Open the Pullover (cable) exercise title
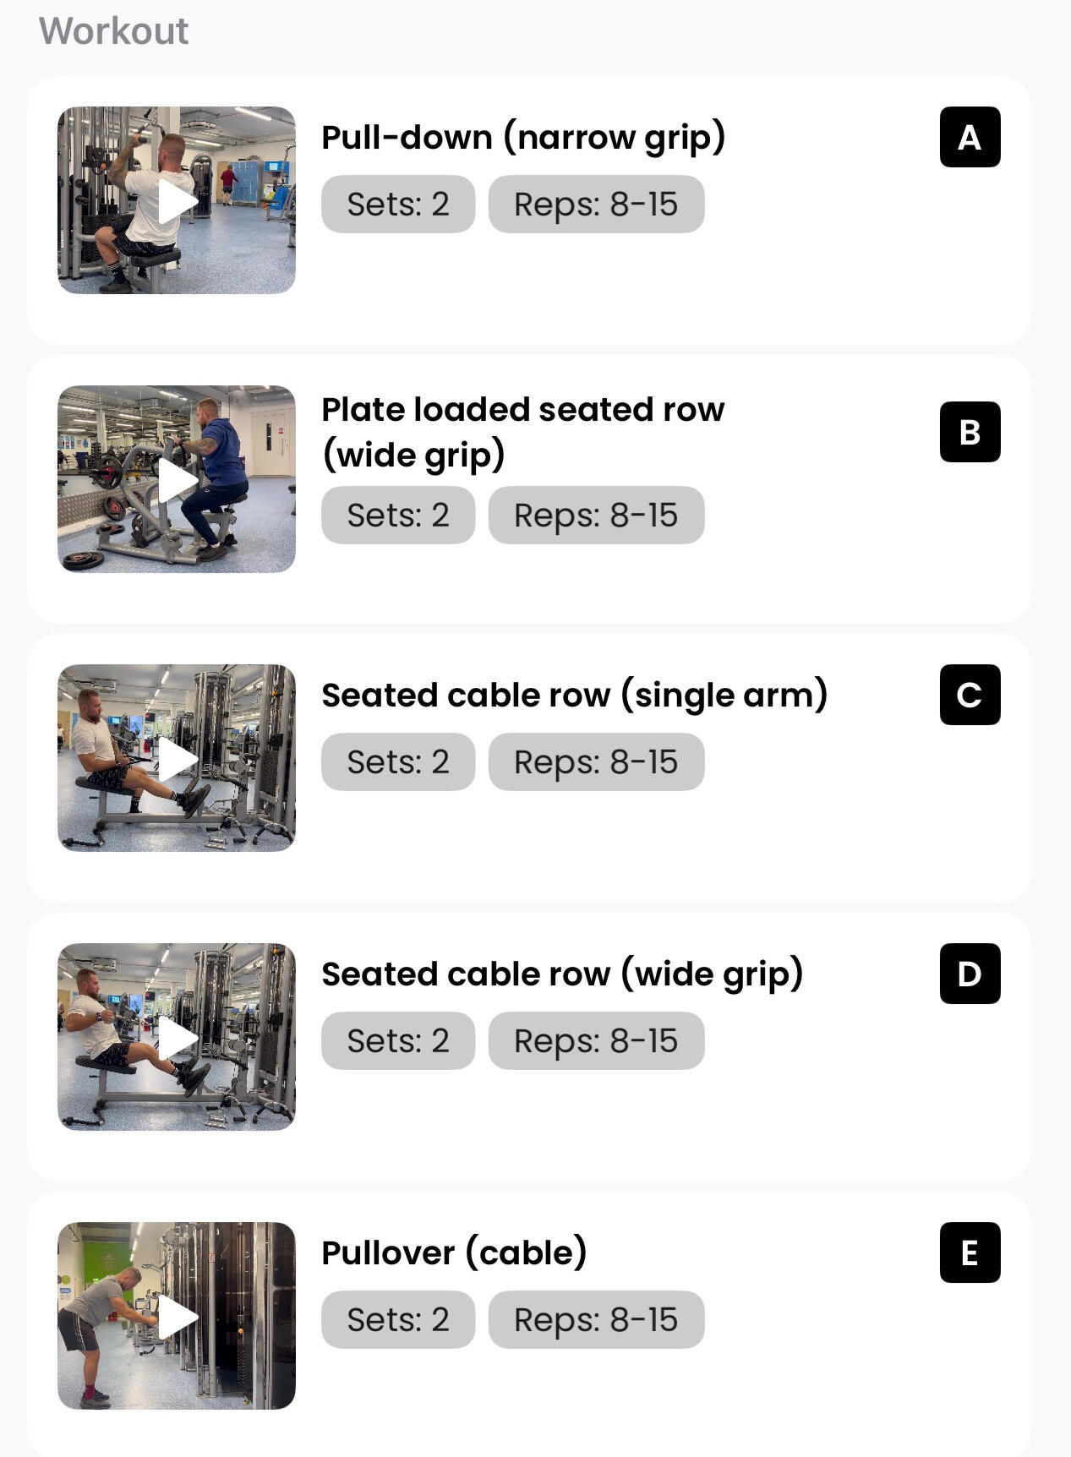The width and height of the screenshot is (1071, 1457). pyautogui.click(x=454, y=1253)
